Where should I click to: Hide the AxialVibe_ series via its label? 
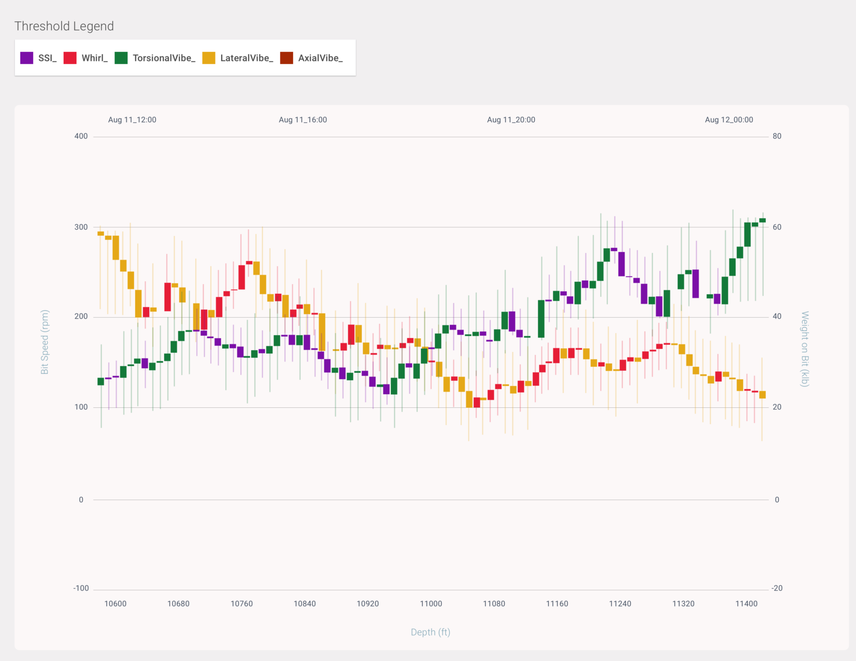coord(320,58)
